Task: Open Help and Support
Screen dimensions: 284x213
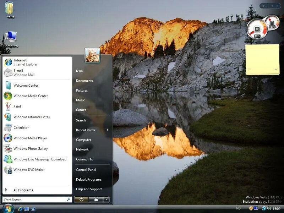Action: (89, 189)
